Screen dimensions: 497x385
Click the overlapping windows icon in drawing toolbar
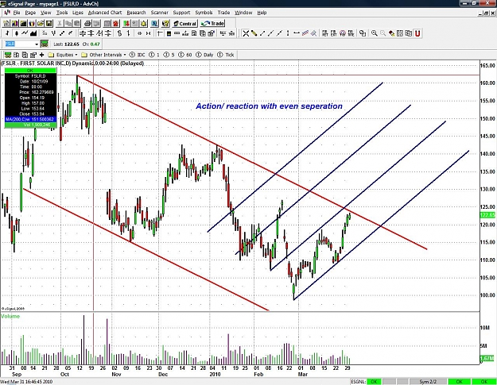coord(363,33)
